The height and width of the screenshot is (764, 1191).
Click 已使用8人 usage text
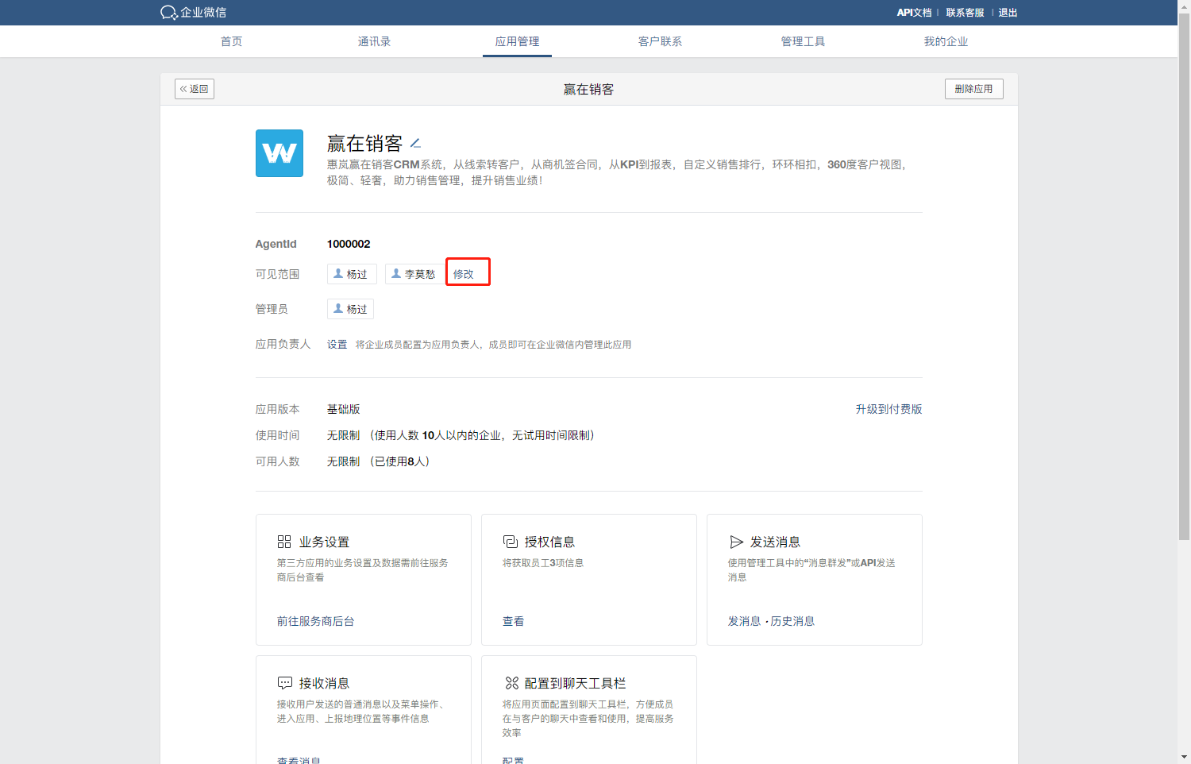pyautogui.click(x=402, y=461)
